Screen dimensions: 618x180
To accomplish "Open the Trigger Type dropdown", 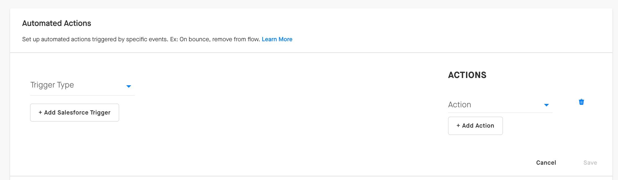I will 82,85.
